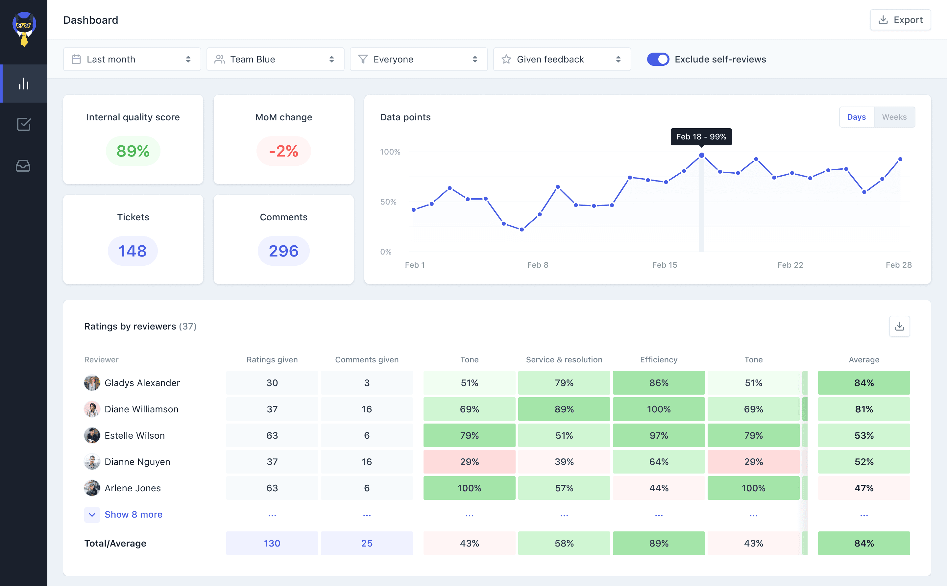The image size is (947, 586).
Task: Expand the Show 8 more rows chevron
Action: pos(92,515)
